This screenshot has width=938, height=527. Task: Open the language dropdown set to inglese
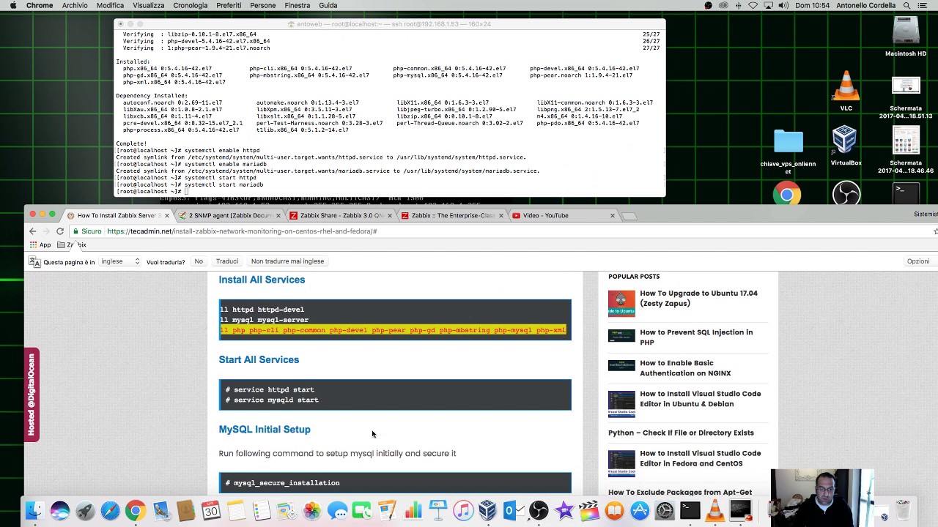click(x=120, y=261)
